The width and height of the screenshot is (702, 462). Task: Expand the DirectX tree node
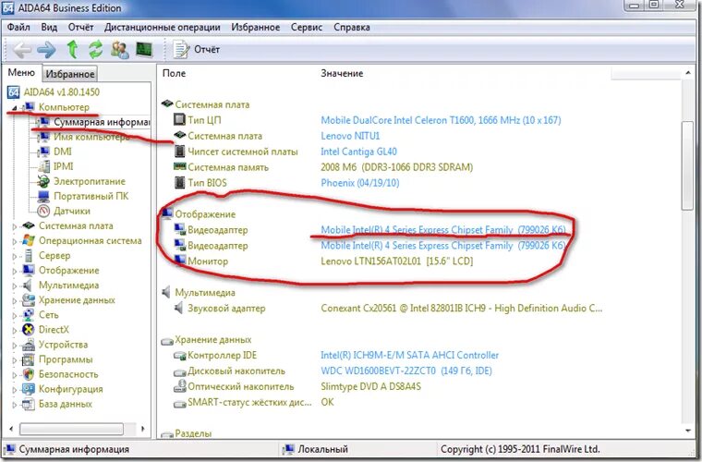pos(15,330)
